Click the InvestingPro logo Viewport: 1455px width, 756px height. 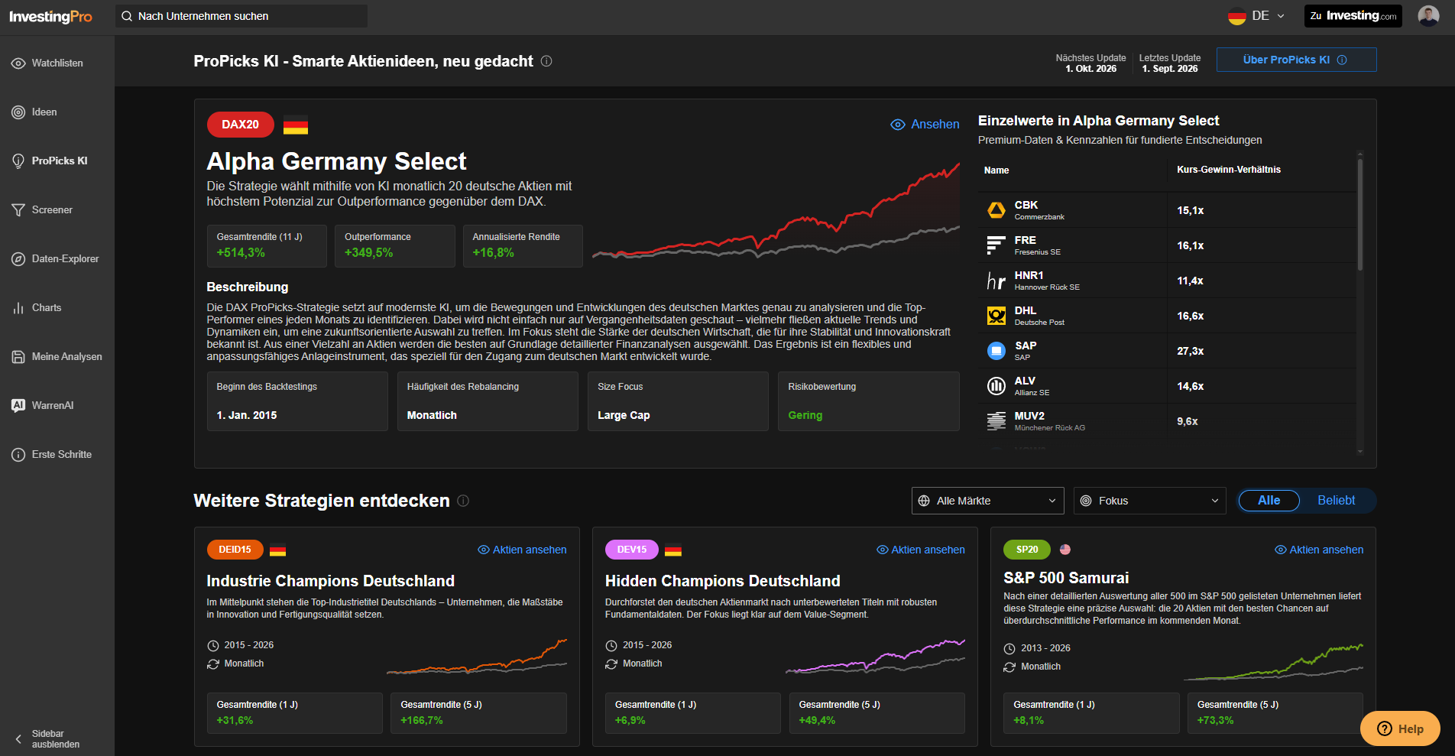[50, 17]
